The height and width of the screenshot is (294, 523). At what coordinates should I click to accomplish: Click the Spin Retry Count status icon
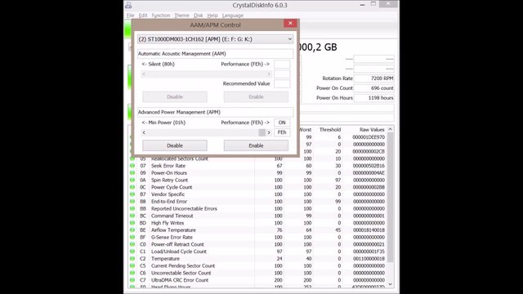pyautogui.click(x=132, y=180)
